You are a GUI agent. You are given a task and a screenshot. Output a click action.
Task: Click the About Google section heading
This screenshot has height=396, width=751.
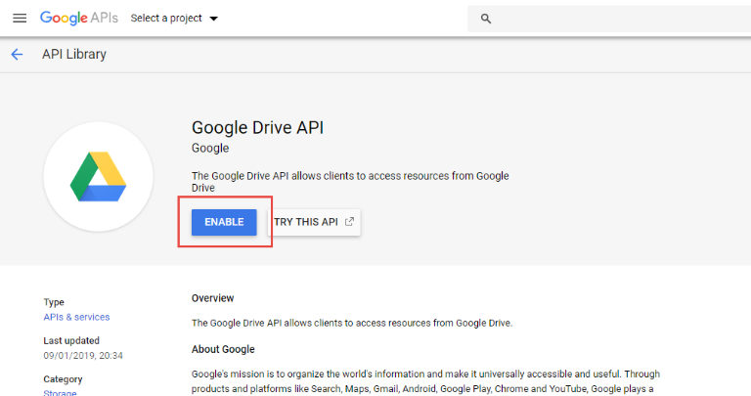point(223,349)
